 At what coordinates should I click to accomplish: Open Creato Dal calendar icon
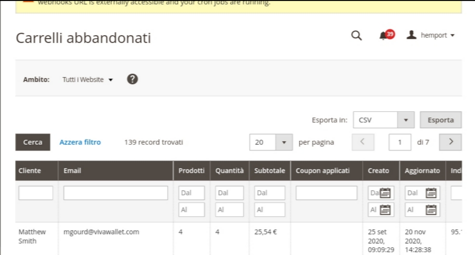[385, 193]
